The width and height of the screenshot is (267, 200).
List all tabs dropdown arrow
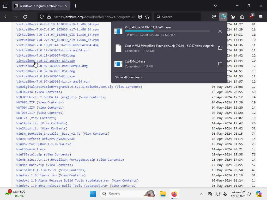(215, 6)
